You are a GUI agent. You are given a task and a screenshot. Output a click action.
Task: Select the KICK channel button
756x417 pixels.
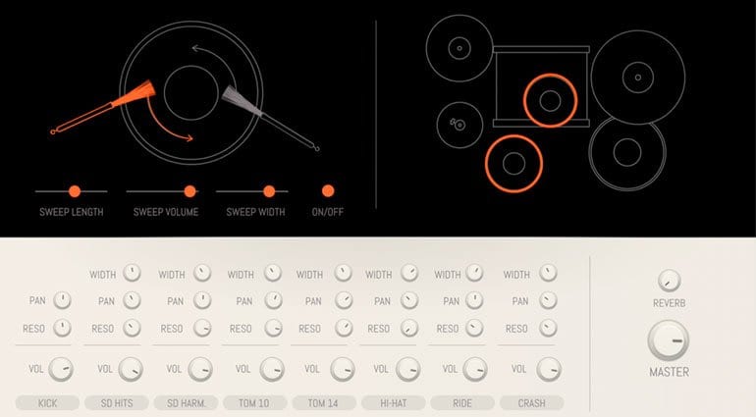click(47, 402)
